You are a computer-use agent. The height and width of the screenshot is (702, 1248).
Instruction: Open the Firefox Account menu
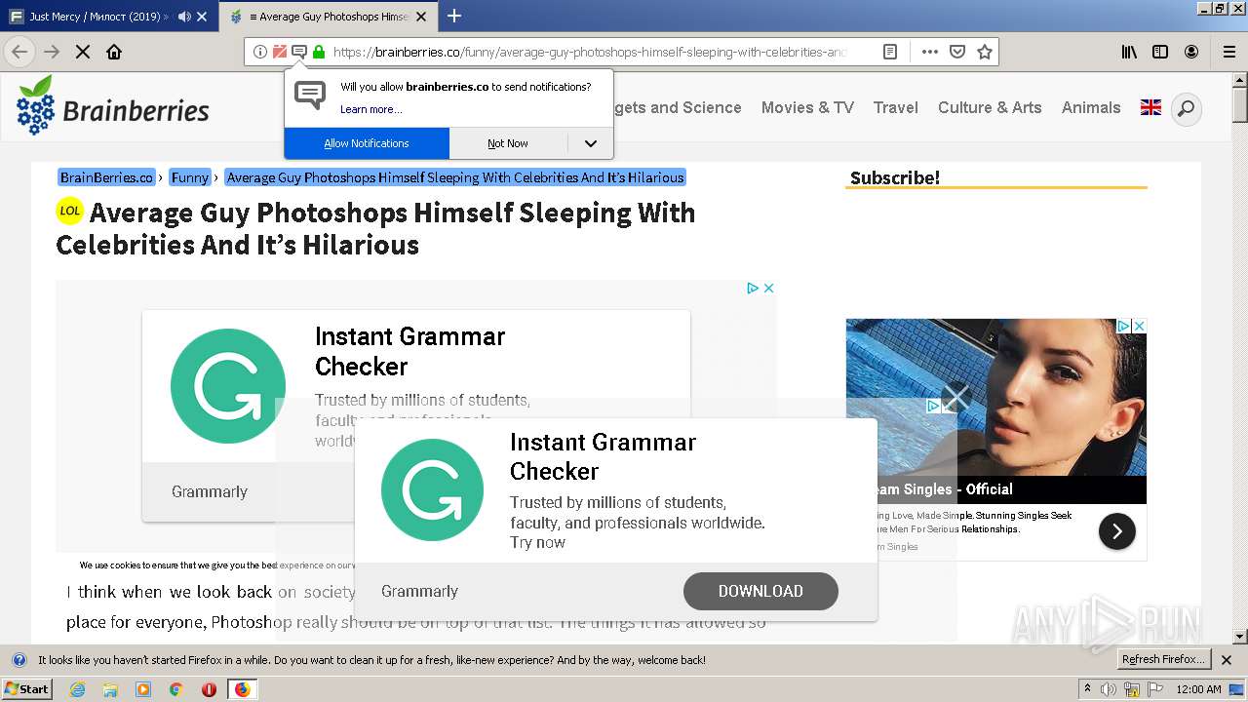(1191, 52)
